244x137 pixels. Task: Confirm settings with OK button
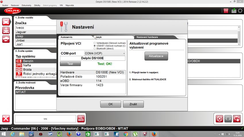[x=111, y=104]
